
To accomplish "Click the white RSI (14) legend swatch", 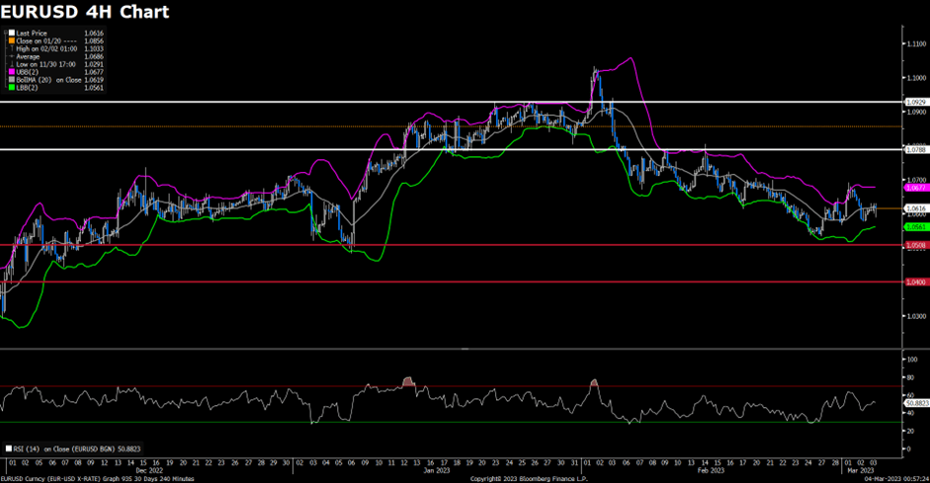I will (x=6, y=447).
